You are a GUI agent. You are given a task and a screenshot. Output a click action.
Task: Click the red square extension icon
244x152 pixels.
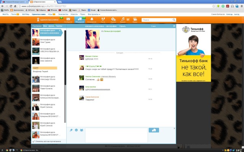[228, 6]
